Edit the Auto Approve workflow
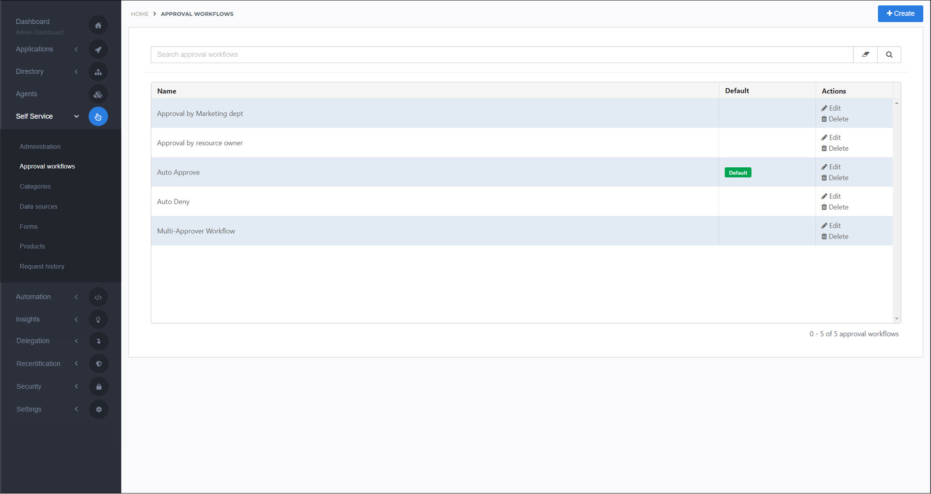The width and height of the screenshot is (931, 494). pos(831,166)
